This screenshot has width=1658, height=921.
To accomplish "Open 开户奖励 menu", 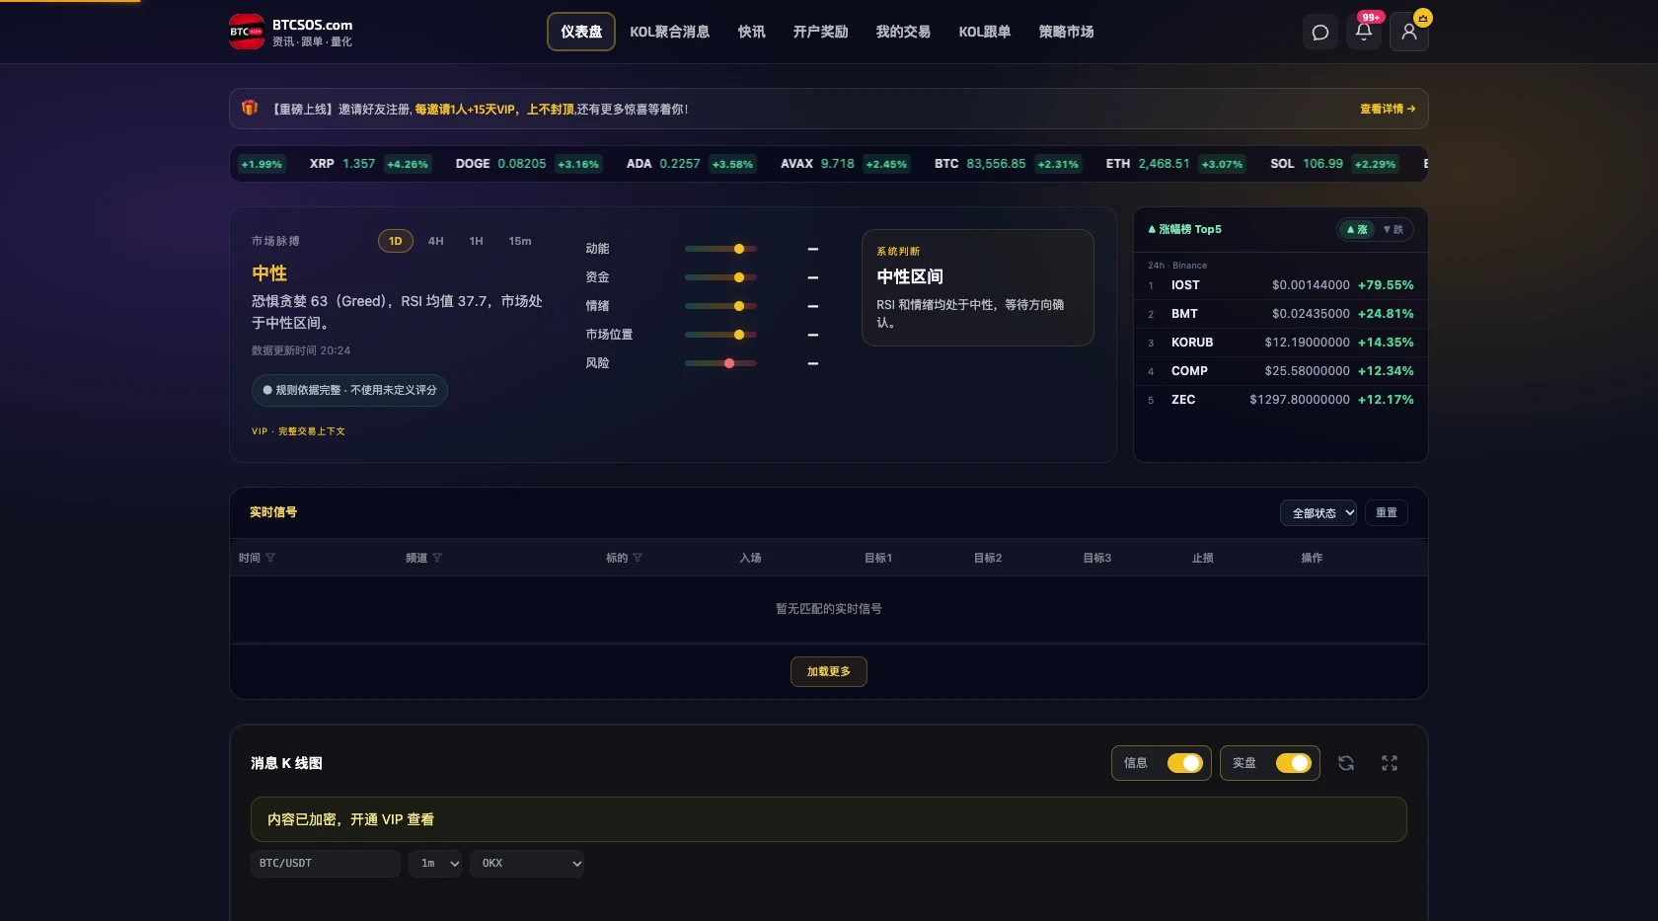I will (x=821, y=32).
